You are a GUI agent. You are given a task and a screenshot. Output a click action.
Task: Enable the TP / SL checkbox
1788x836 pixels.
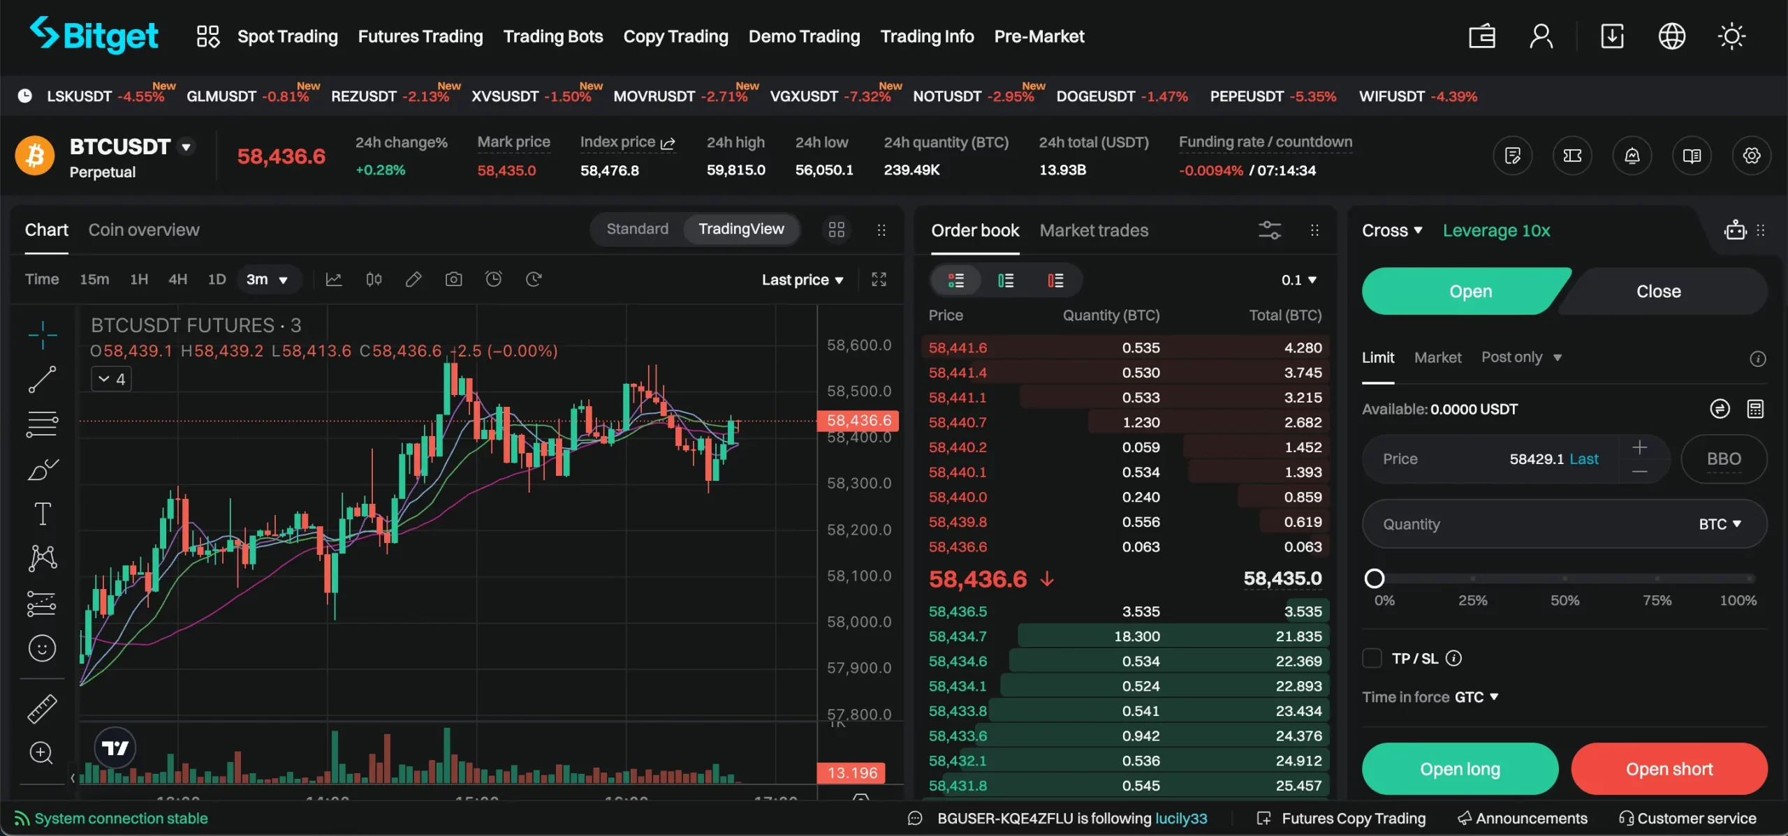point(1372,658)
